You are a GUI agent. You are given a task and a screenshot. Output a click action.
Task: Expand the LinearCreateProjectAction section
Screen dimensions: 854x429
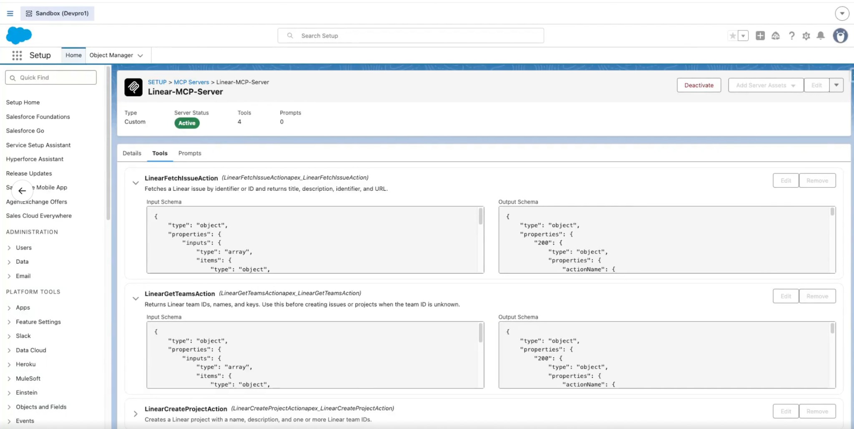[x=136, y=414]
